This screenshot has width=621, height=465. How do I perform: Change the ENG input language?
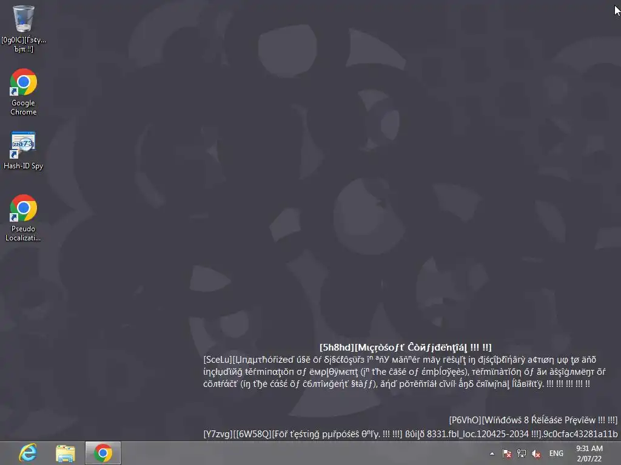tap(556, 453)
